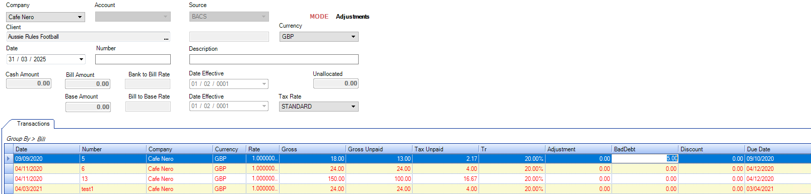Open the disabled Account dropdown
811x194 pixels.
(133, 17)
